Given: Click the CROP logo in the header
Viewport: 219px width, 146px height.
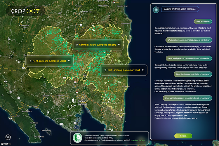Looking at the screenshot, I should click(25, 11).
